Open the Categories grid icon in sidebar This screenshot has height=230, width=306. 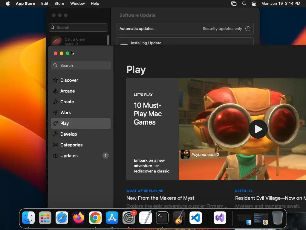(55, 145)
